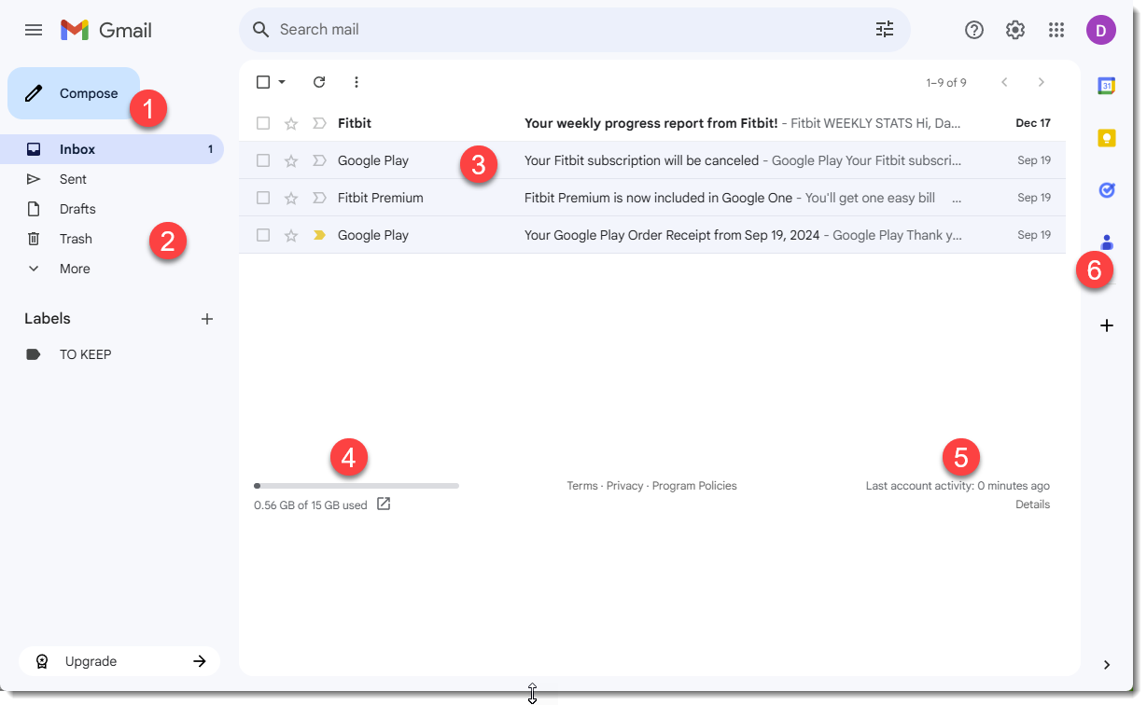
Task: Check the Fitbit subscription canceled email box
Action: point(263,160)
